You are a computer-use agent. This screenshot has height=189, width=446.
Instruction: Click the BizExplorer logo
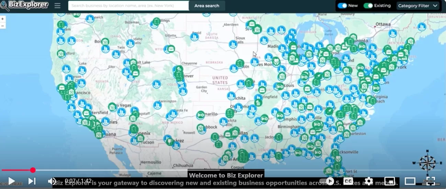24,5
